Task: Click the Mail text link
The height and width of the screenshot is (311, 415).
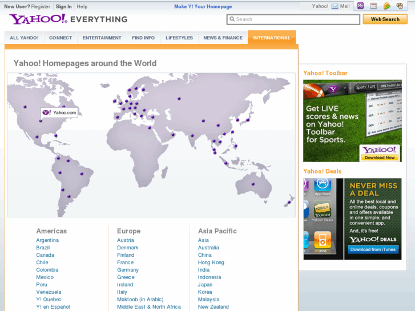Action: [x=345, y=6]
